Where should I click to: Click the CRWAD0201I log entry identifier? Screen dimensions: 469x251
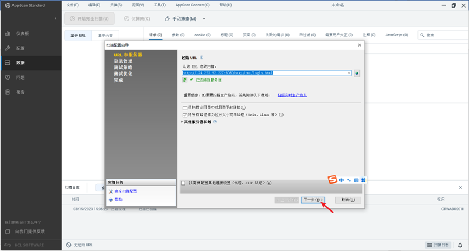tap(452, 209)
